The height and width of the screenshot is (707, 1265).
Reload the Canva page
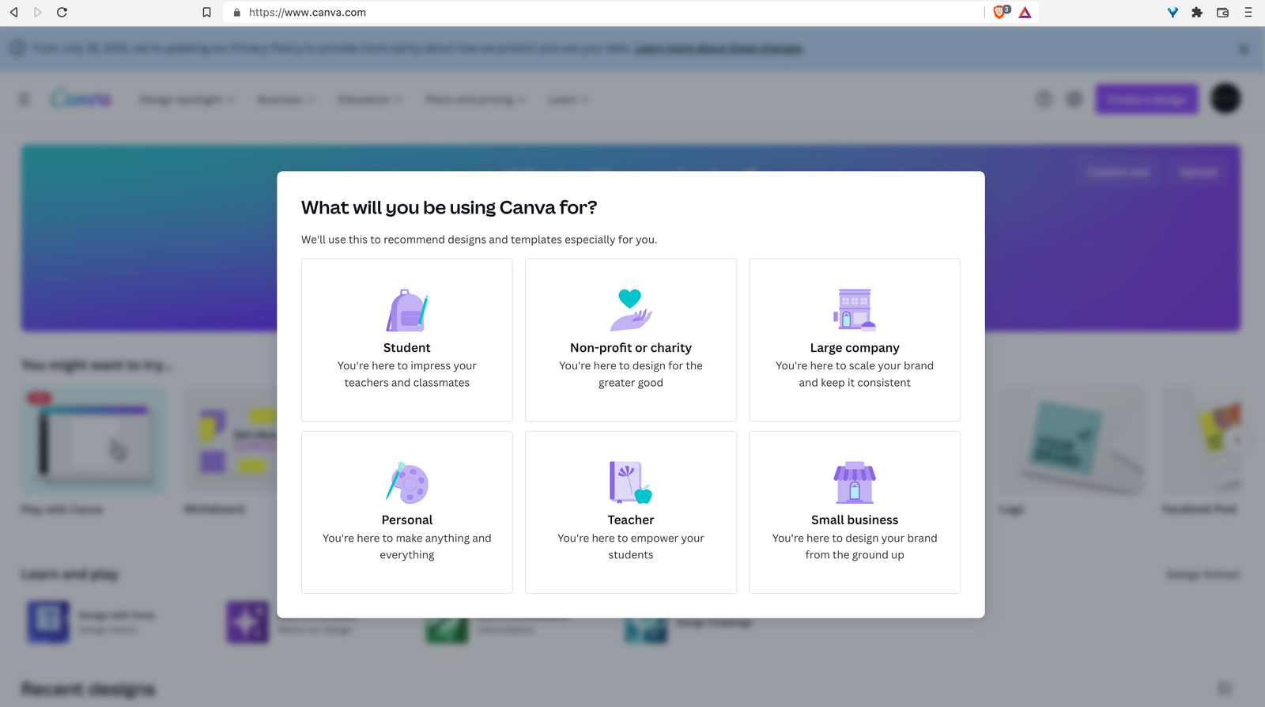pos(62,13)
